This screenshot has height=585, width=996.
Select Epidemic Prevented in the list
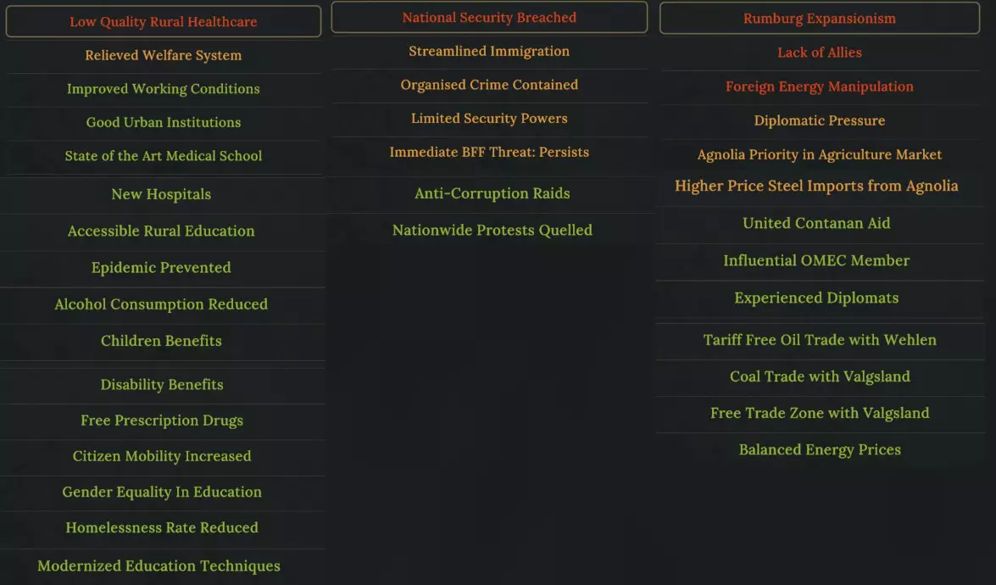point(161,268)
